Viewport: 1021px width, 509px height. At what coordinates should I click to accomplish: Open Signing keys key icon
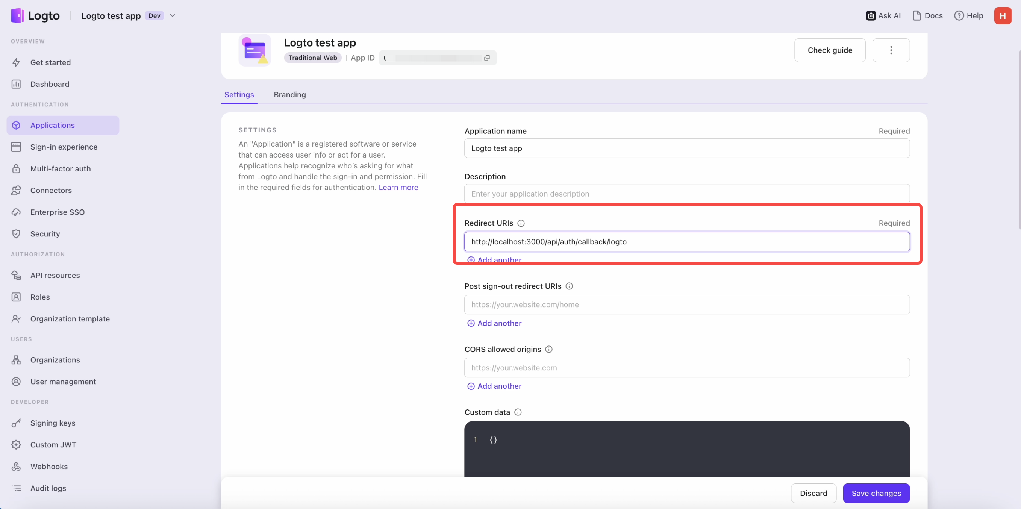click(16, 423)
